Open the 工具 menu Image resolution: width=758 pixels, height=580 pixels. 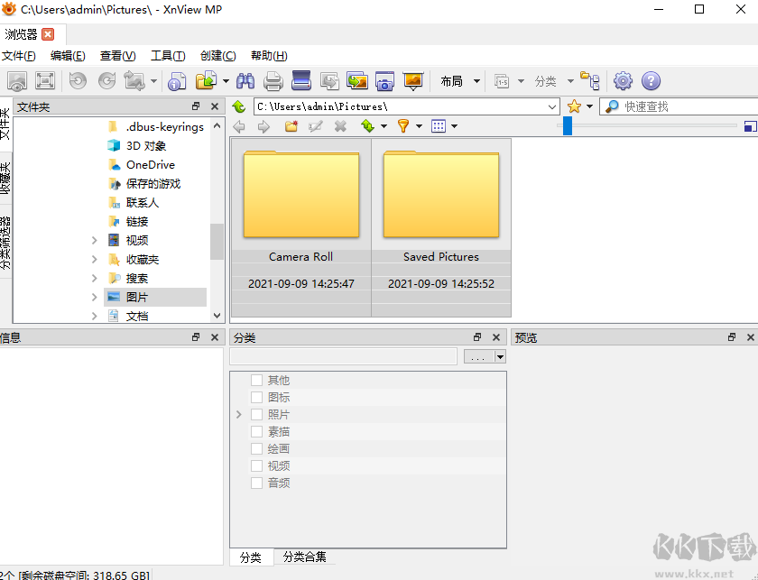[x=168, y=55]
